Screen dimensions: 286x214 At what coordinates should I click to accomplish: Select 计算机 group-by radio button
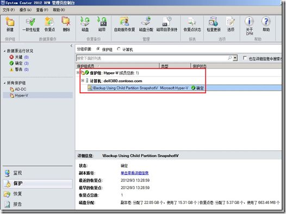tap(119, 49)
